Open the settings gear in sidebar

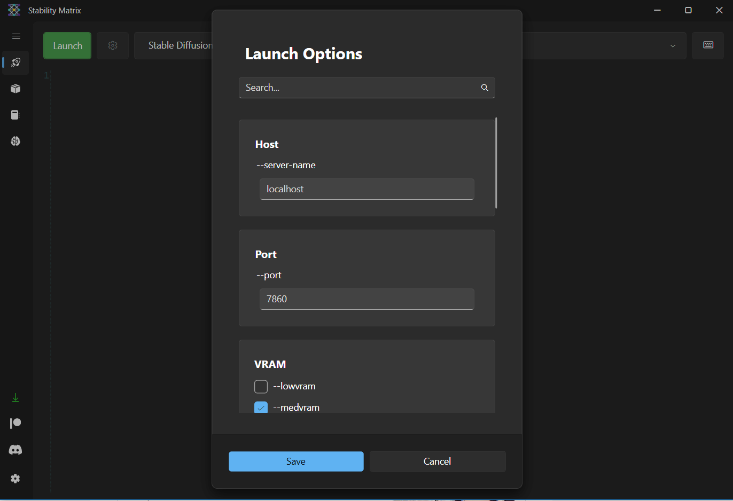click(15, 479)
